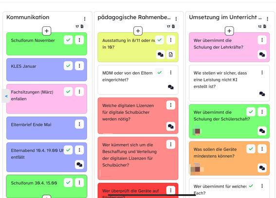
Task: Open comments on 'Was sollen die Geräte' card
Action: (x=262, y=168)
